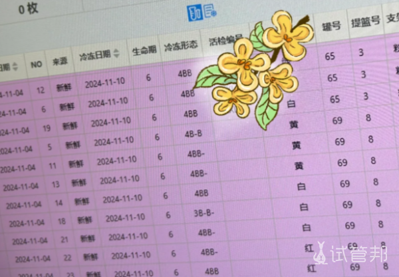The image size is (399, 277).
Task: Click the 白 color cell in row NO 14
Action: click(x=301, y=187)
